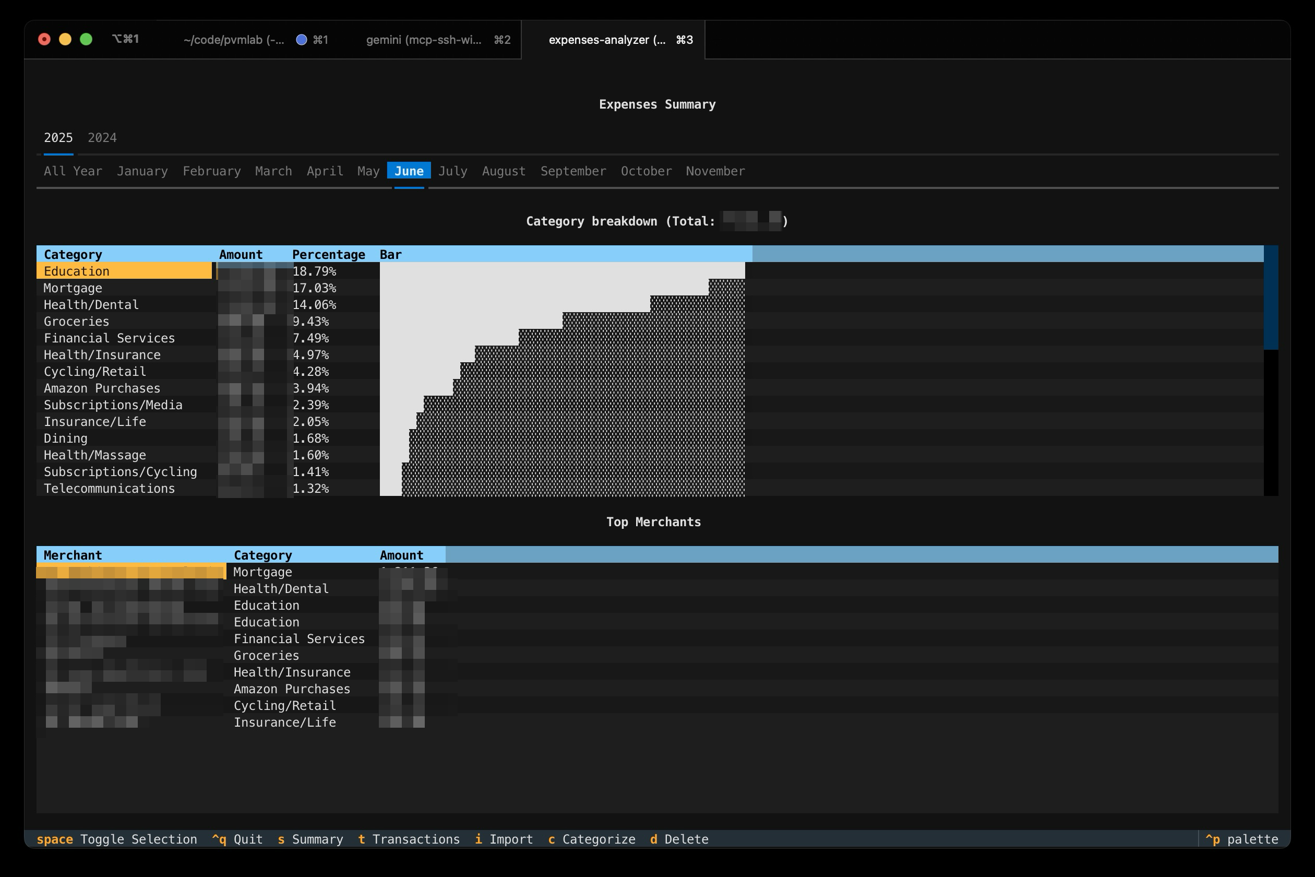The height and width of the screenshot is (877, 1315).
Task: Select the All Year view
Action: tap(72, 171)
